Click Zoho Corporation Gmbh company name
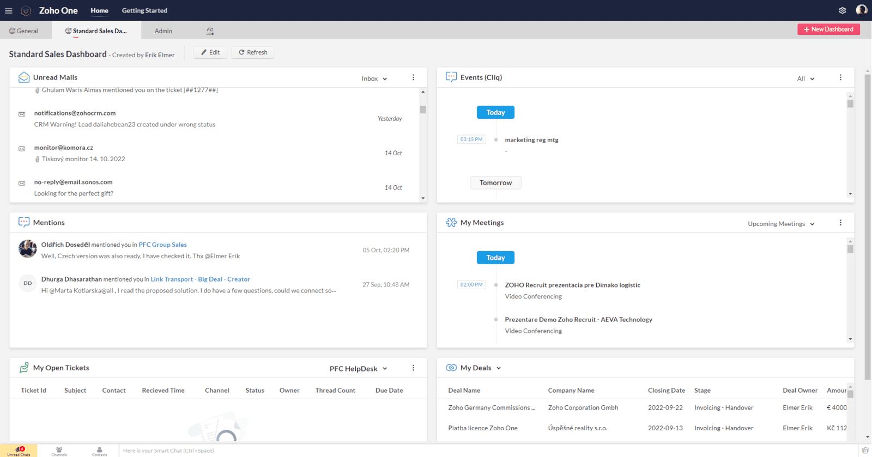This screenshot has height=457, width=872. pos(583,407)
